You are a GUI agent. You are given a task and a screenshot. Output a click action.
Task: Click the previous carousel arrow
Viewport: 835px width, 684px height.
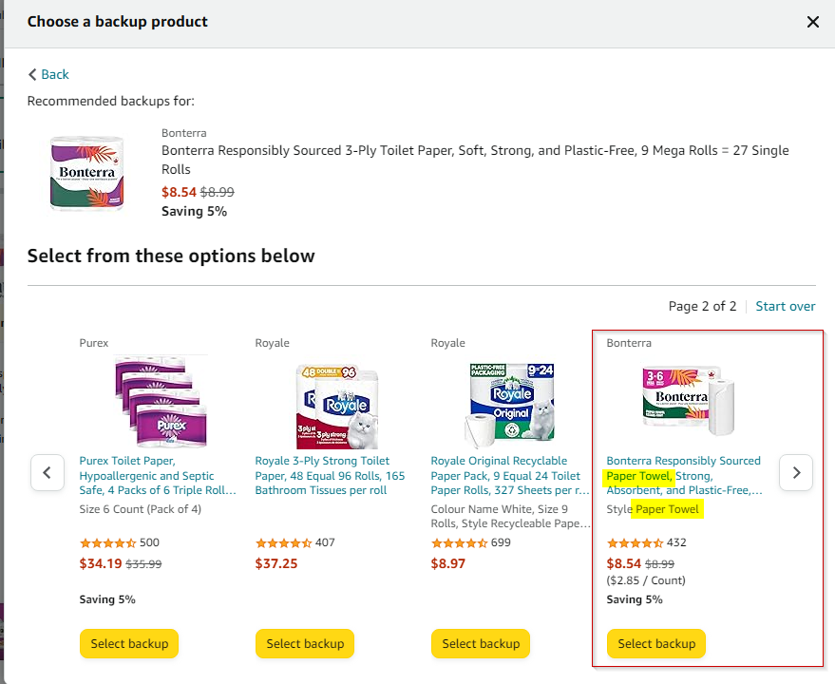(47, 472)
